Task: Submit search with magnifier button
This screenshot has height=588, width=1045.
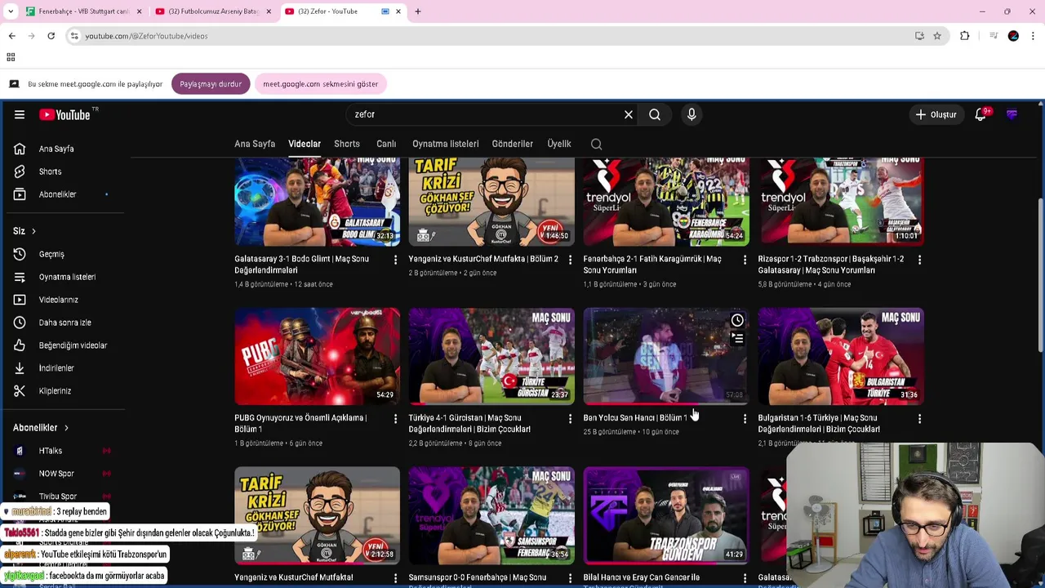Action: coord(655,115)
